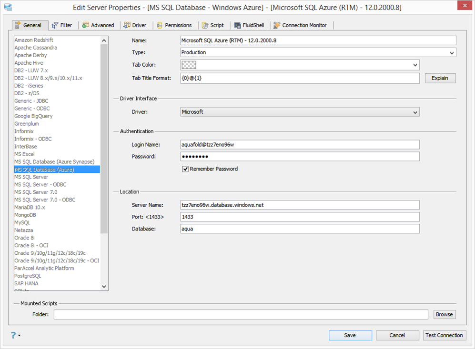Click the Explain button
Viewport: 475px width, 349px height.
440,78
